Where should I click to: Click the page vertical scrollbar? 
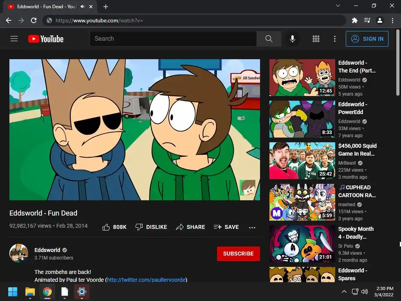point(398,63)
